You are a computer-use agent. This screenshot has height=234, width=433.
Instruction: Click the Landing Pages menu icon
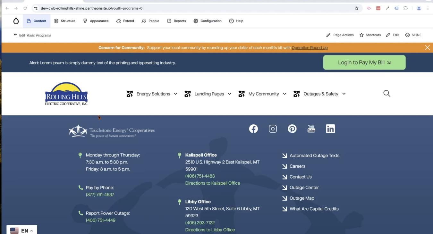(188, 94)
